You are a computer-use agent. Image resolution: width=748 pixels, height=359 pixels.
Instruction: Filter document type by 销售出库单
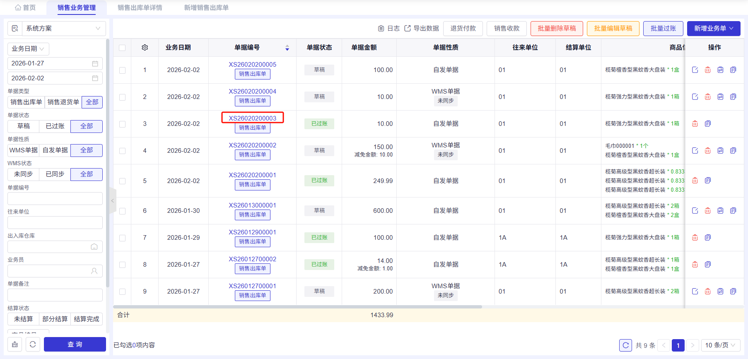coord(26,102)
